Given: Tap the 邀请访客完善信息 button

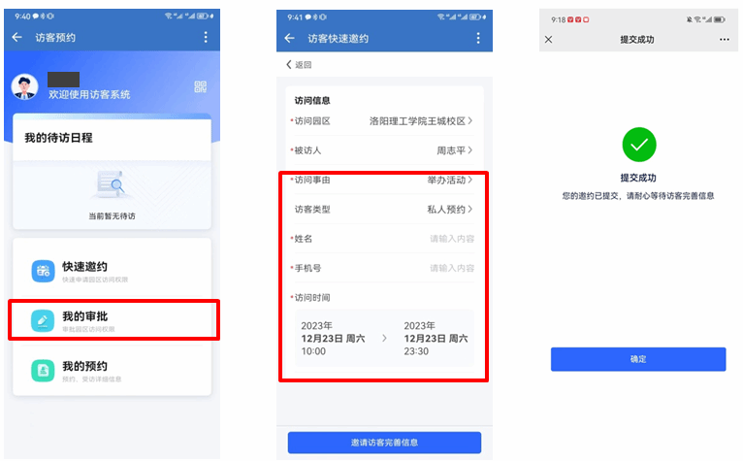Looking at the screenshot, I should click(384, 442).
